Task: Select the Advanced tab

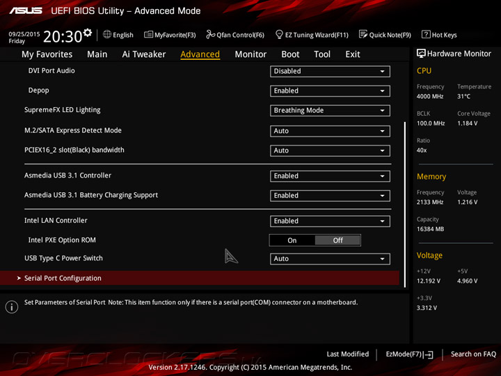Action: tap(200, 54)
